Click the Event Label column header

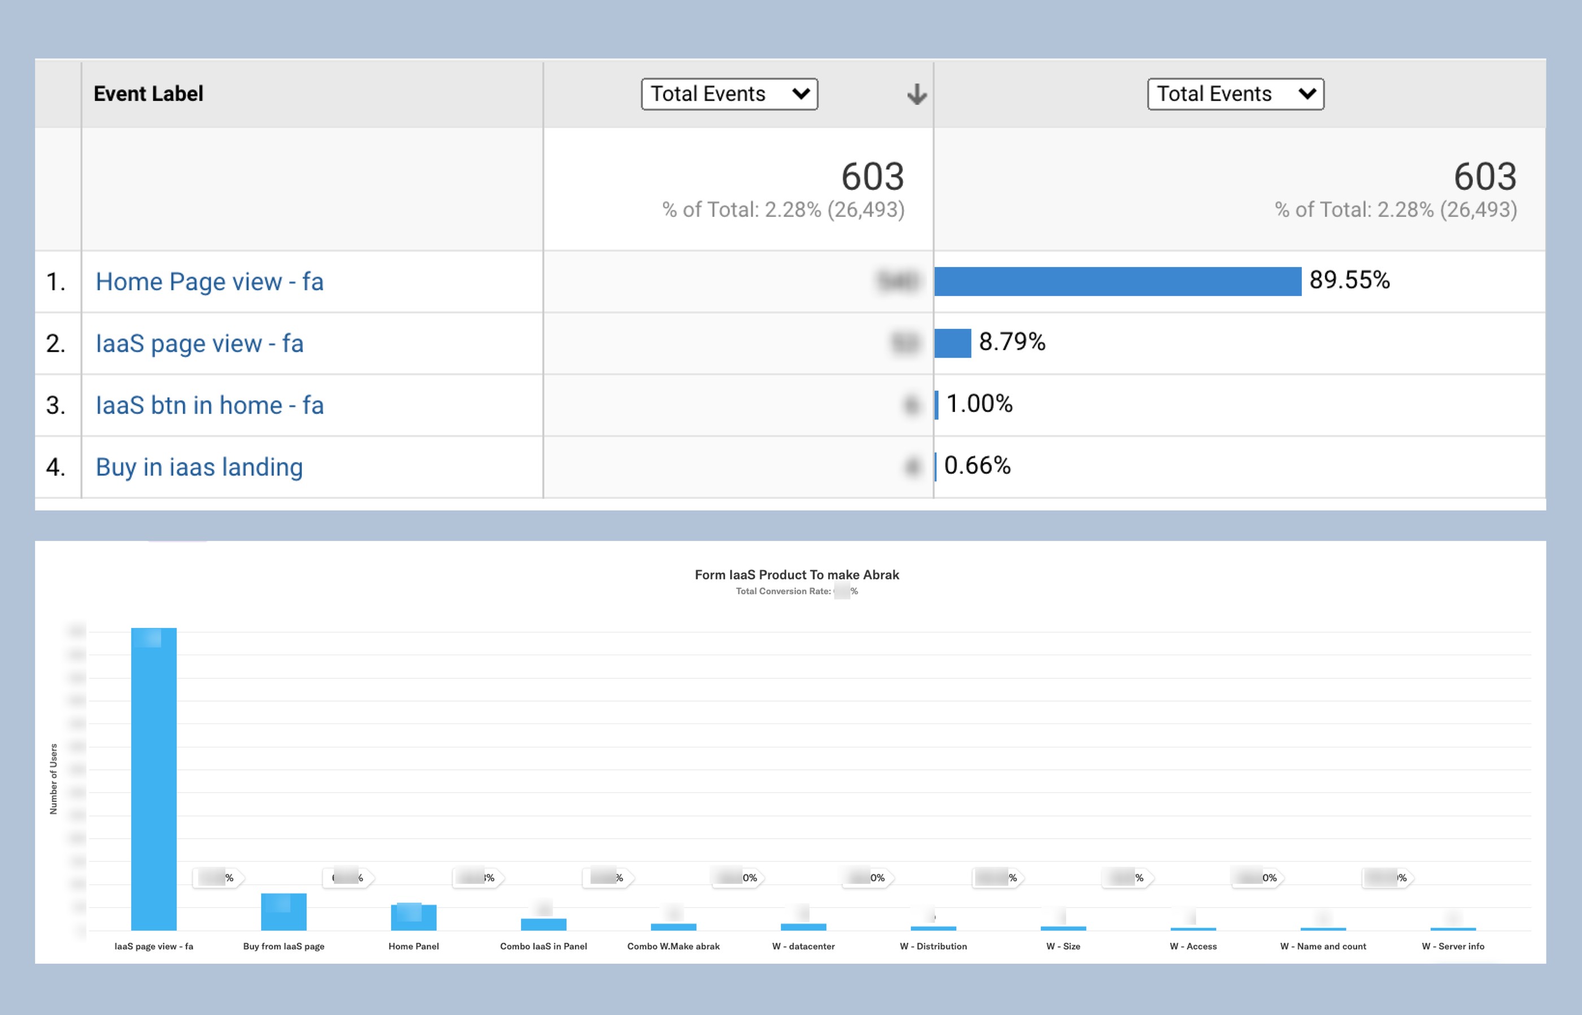(147, 94)
